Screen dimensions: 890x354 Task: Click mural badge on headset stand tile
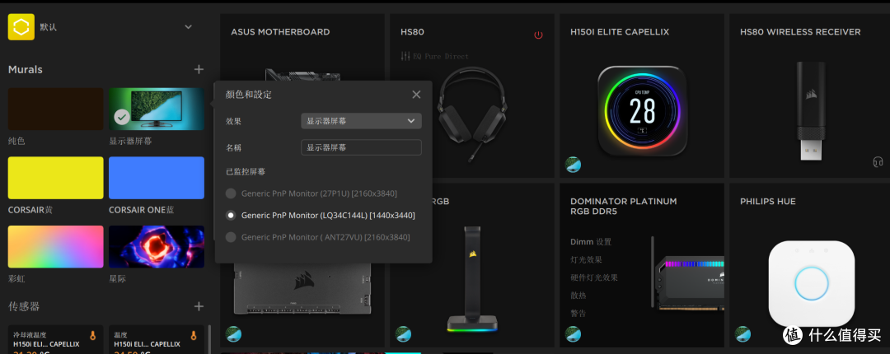[x=404, y=334]
